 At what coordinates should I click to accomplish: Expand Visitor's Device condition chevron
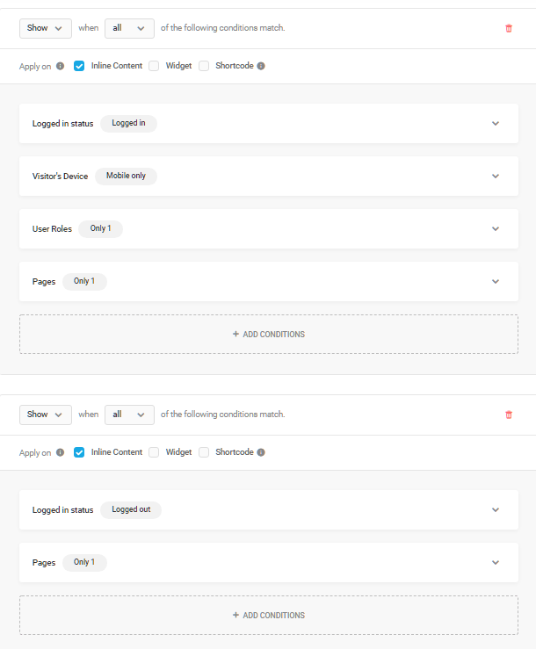pos(496,176)
